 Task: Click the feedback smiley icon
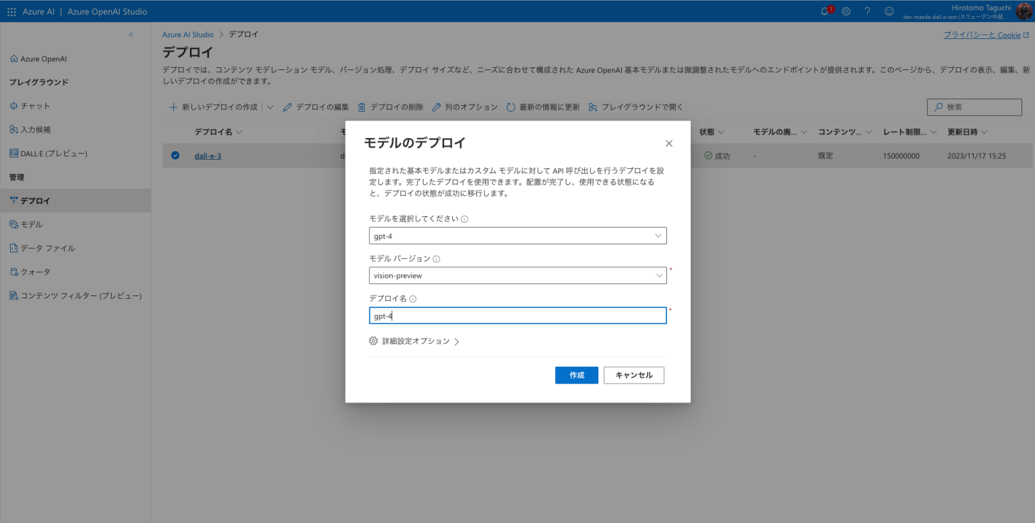point(888,11)
